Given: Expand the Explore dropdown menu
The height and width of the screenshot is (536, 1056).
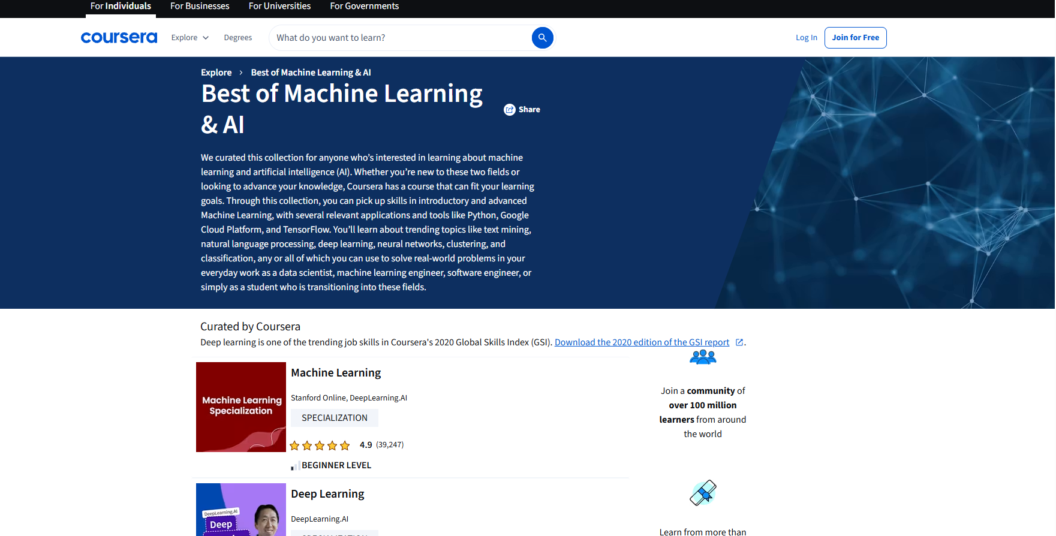Looking at the screenshot, I should coord(190,38).
